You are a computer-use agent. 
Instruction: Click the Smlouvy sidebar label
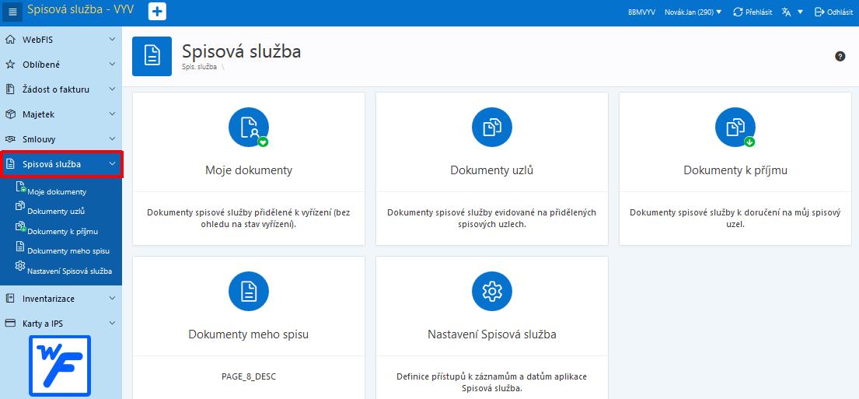pos(39,139)
